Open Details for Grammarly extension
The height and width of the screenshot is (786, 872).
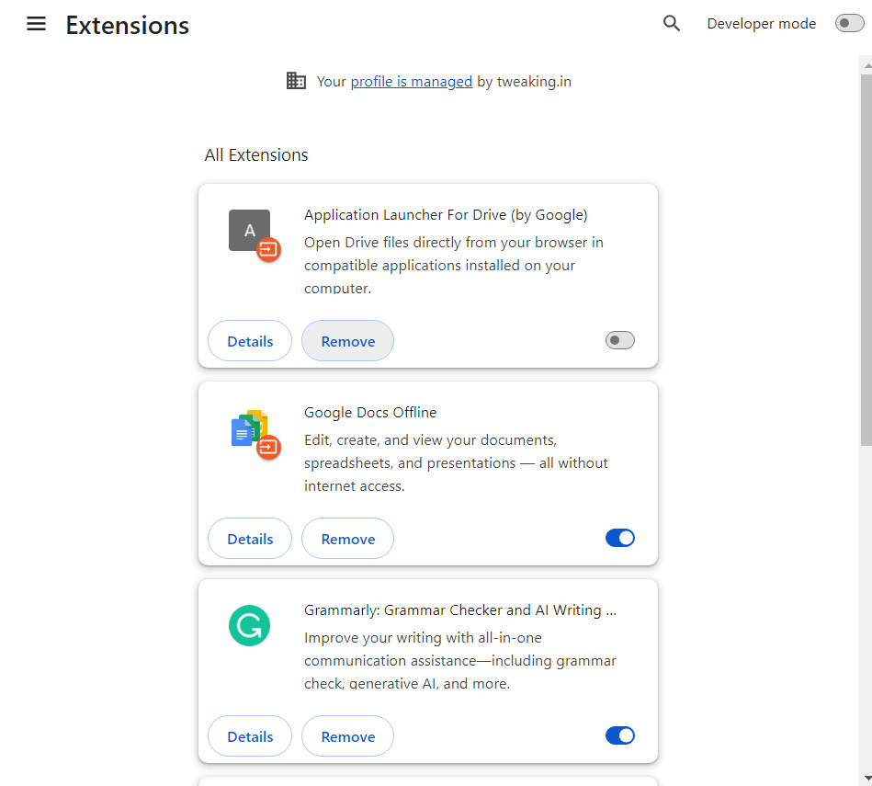[x=250, y=736]
